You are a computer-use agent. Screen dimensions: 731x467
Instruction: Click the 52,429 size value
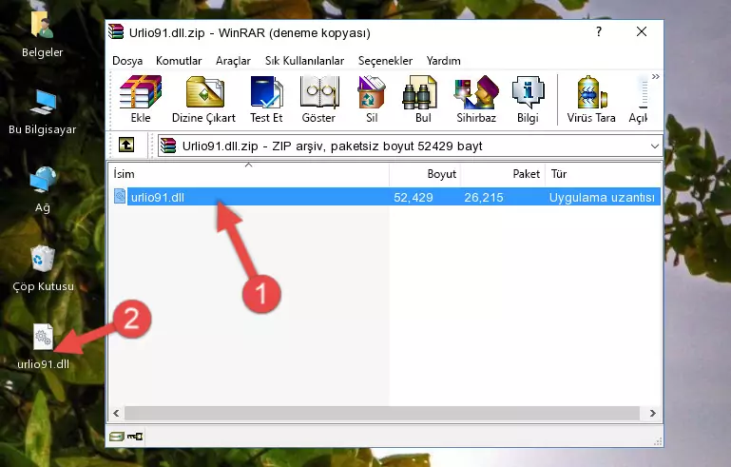[x=414, y=197]
